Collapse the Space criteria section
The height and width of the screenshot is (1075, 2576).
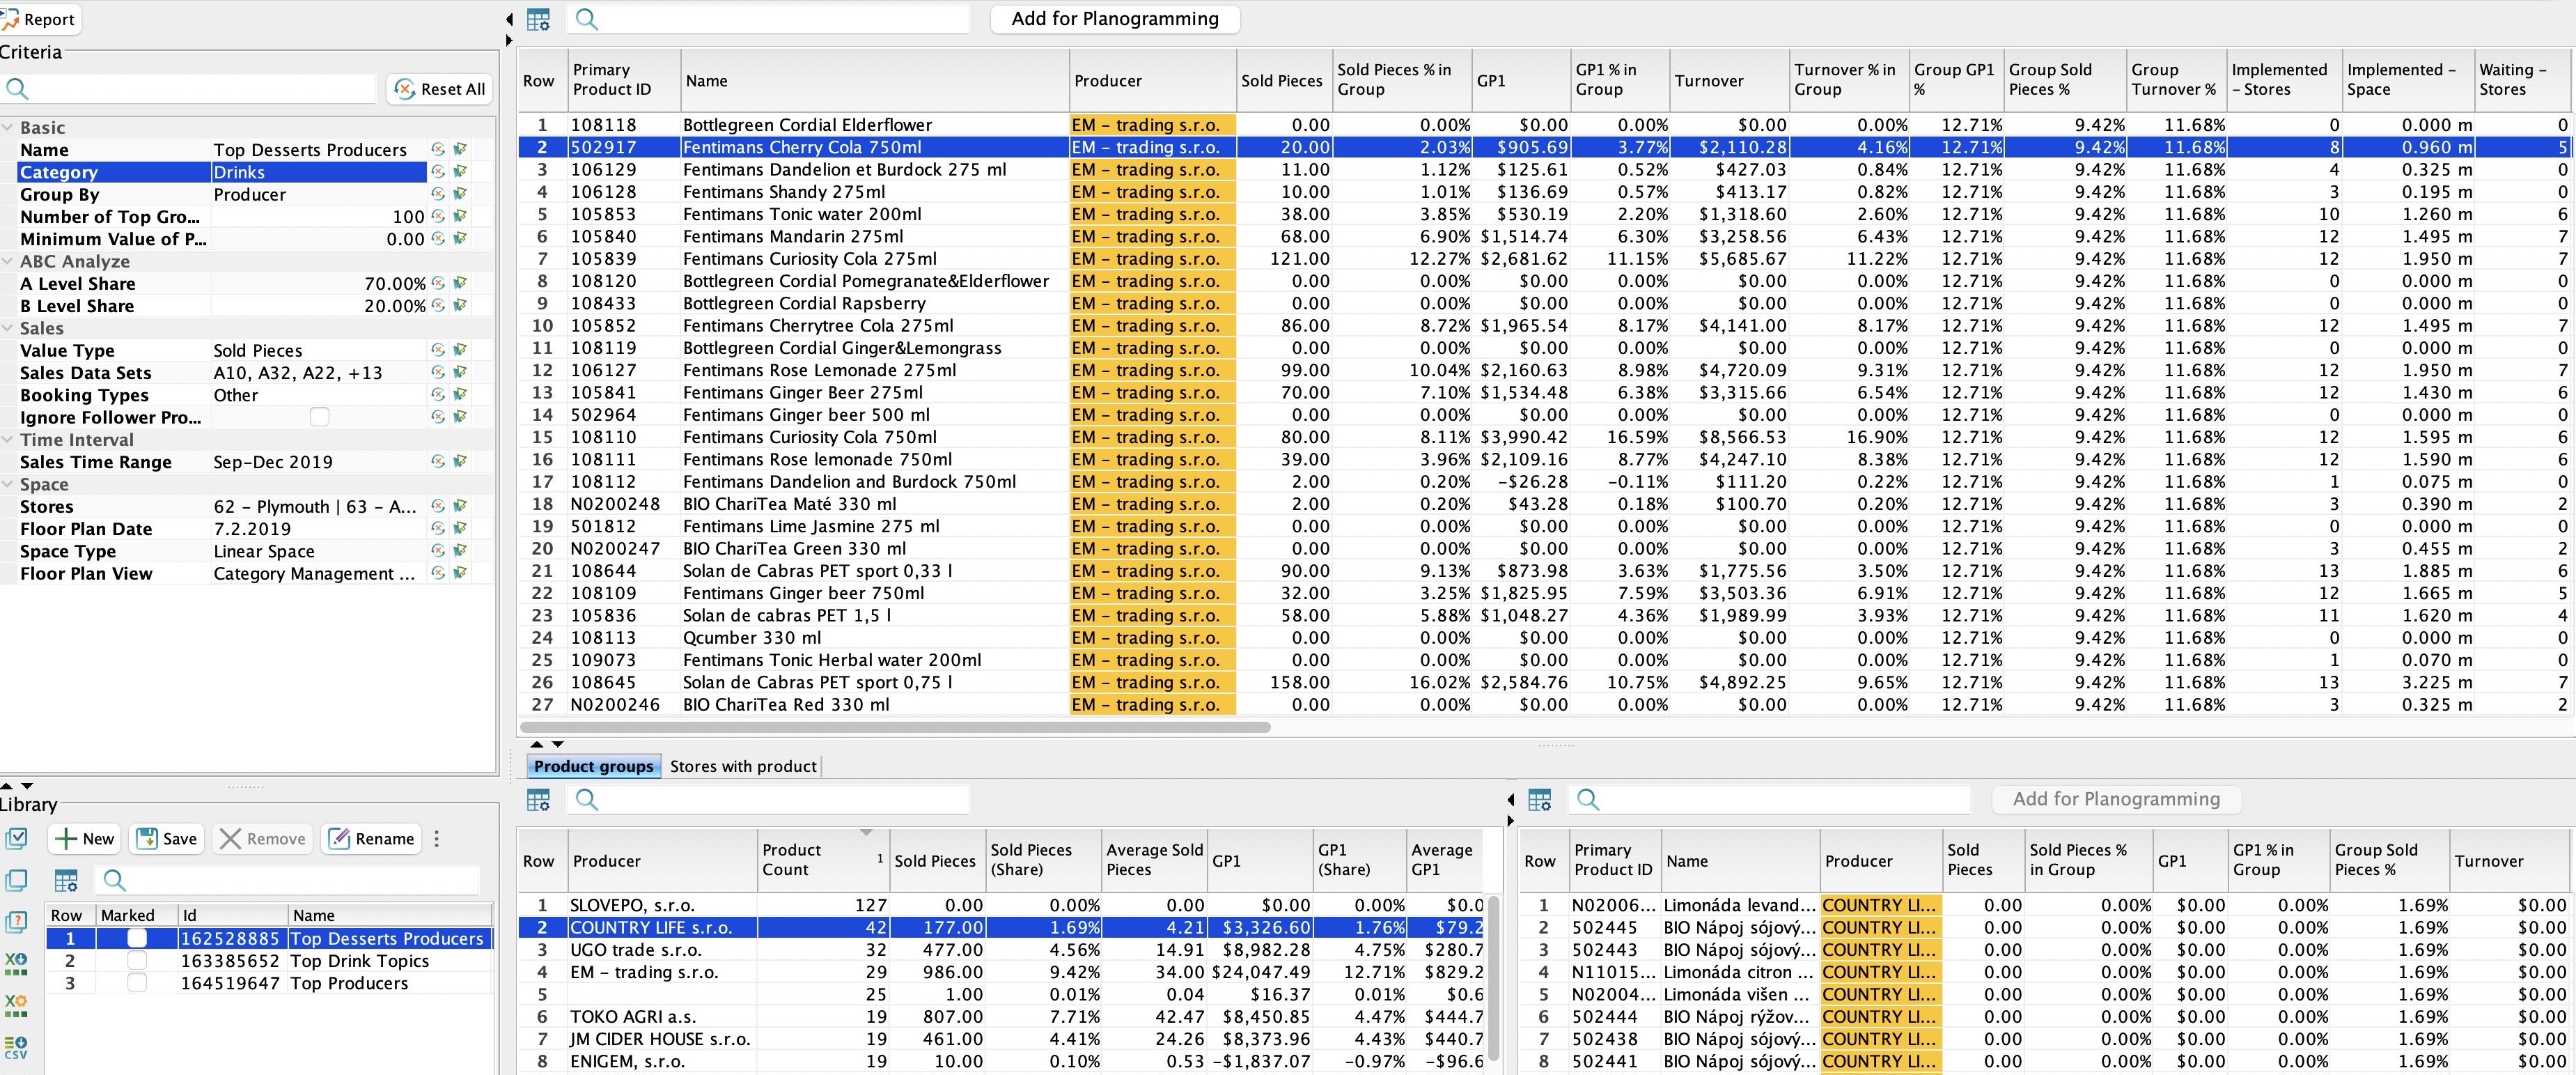(8, 484)
